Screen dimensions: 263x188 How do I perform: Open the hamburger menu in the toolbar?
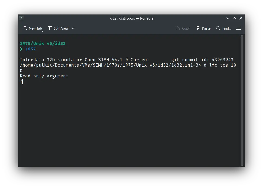[239, 28]
